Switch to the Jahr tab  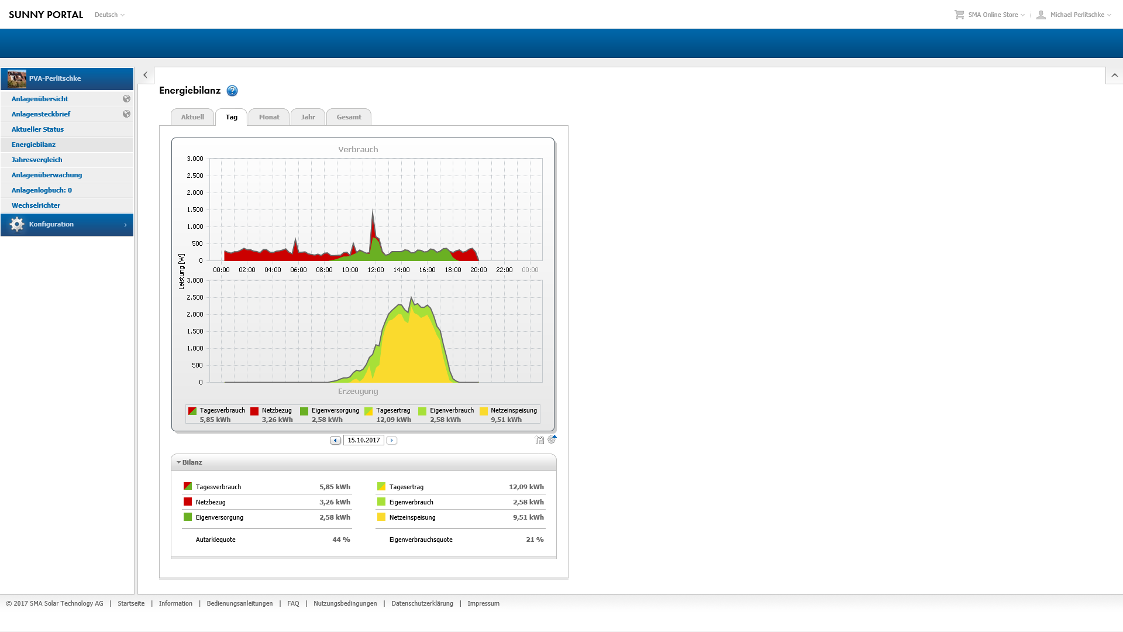point(308,117)
